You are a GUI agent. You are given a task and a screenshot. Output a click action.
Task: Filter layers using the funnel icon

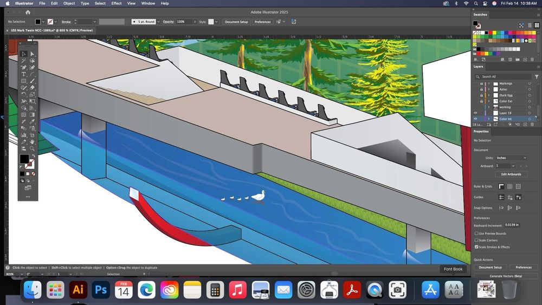(x=537, y=77)
